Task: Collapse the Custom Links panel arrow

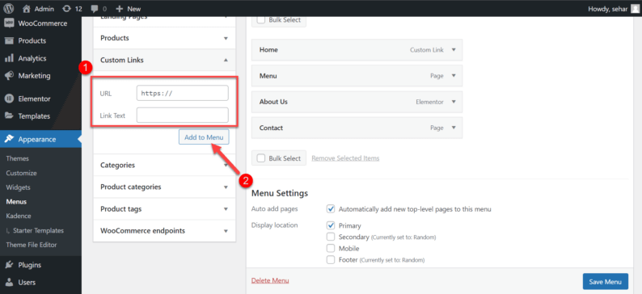Action: 226,60
